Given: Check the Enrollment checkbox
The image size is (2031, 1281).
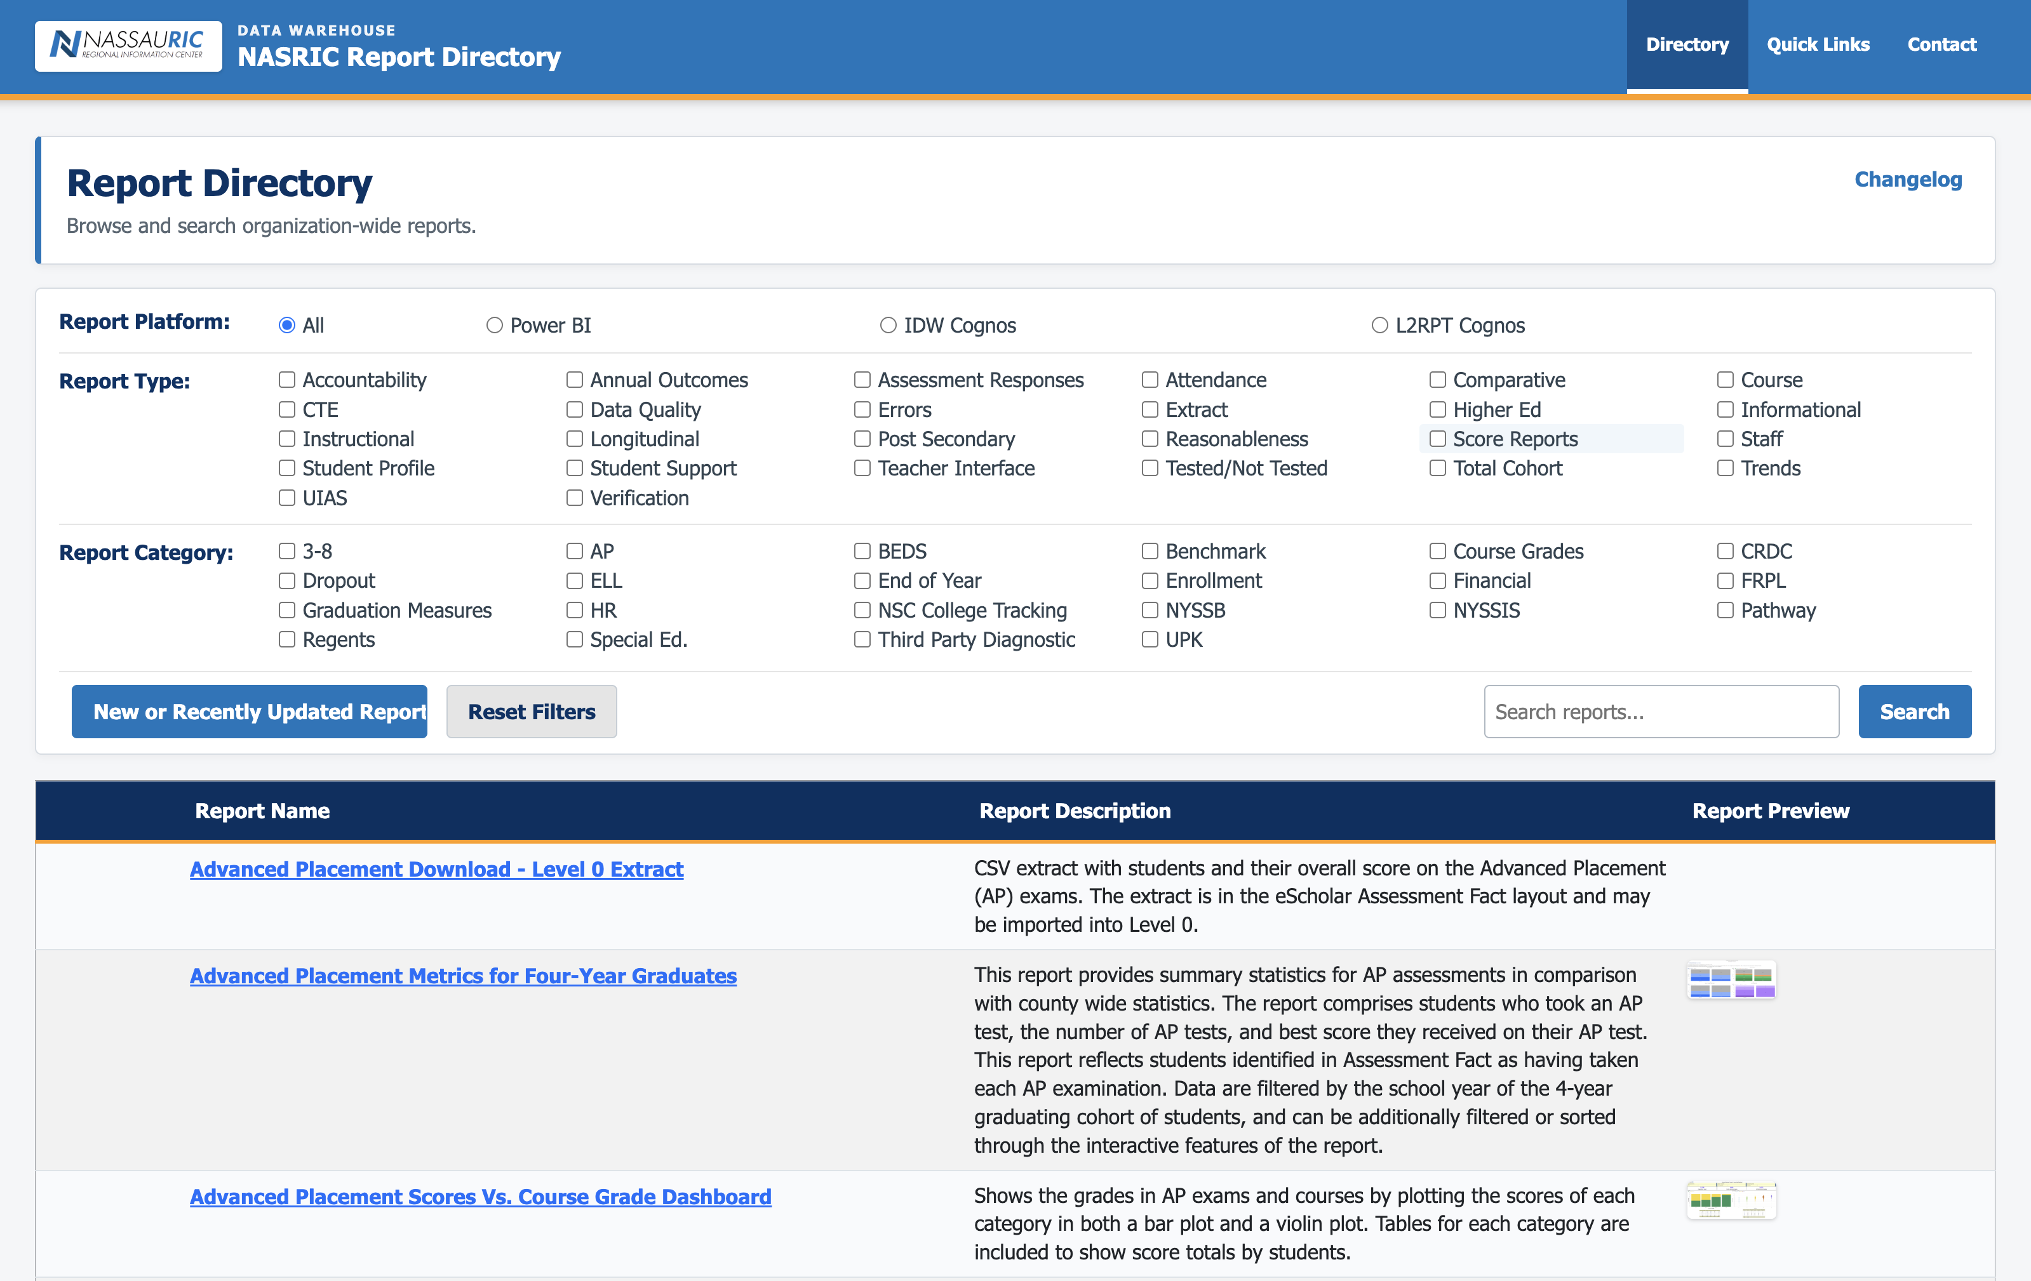Looking at the screenshot, I should [1150, 581].
